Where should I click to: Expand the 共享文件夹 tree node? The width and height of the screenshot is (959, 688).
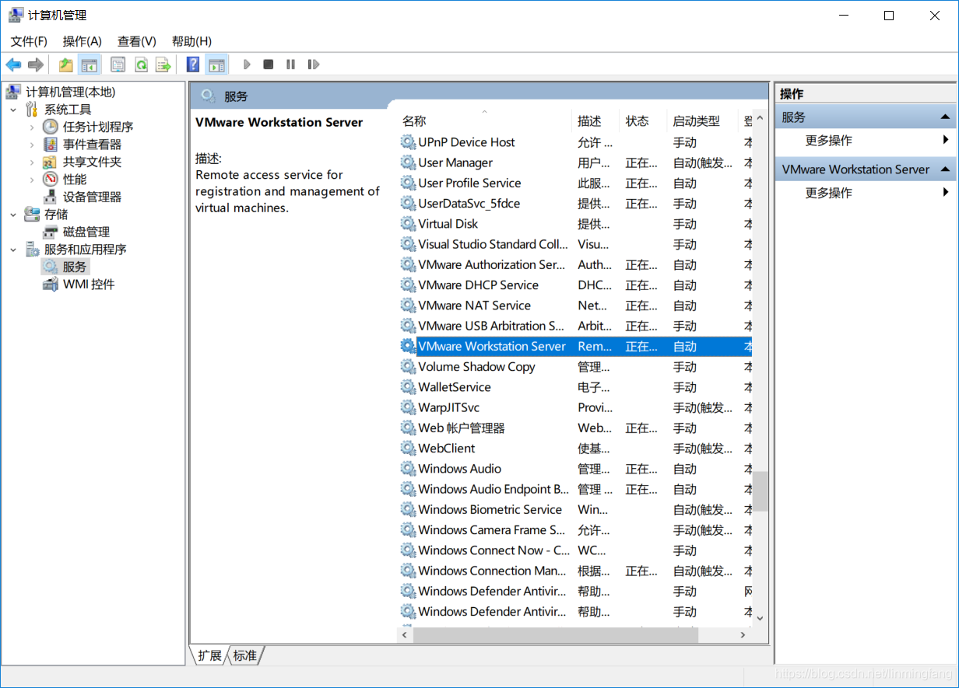tap(31, 162)
